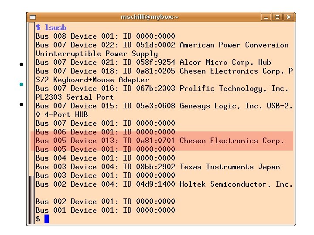314x235 pixels.
Task: Select Alcor Micro Corp. Hub line
Action: [x=154, y=63]
